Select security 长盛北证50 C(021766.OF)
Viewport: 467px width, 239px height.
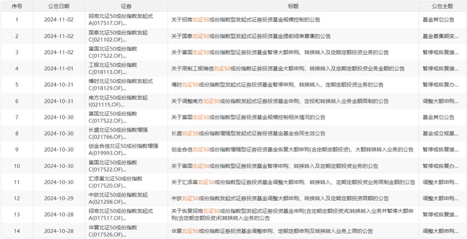coord(118,134)
